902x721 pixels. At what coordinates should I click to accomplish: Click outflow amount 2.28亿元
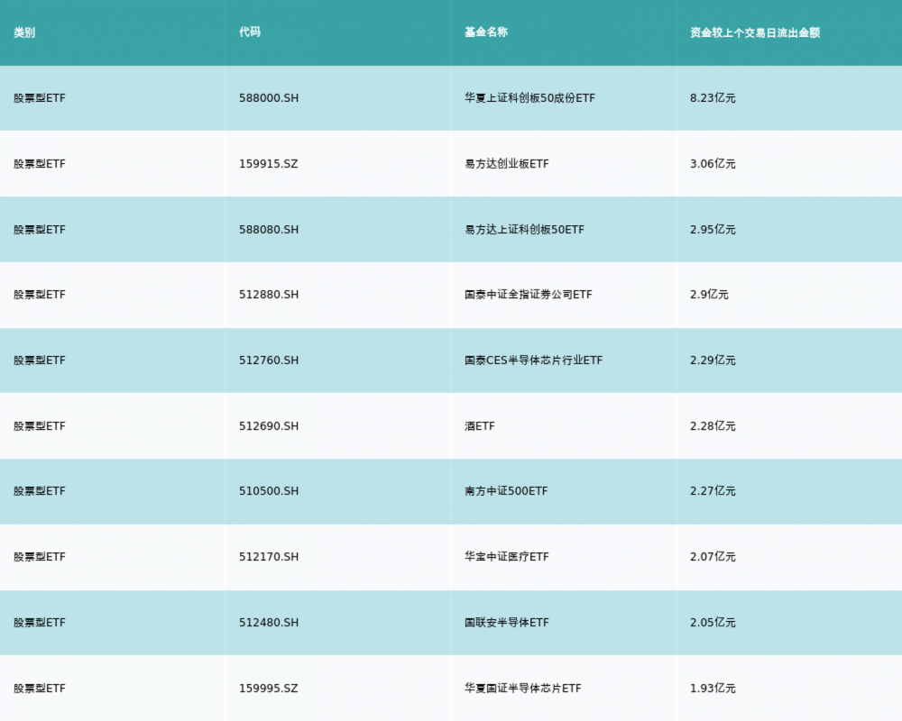(x=713, y=426)
